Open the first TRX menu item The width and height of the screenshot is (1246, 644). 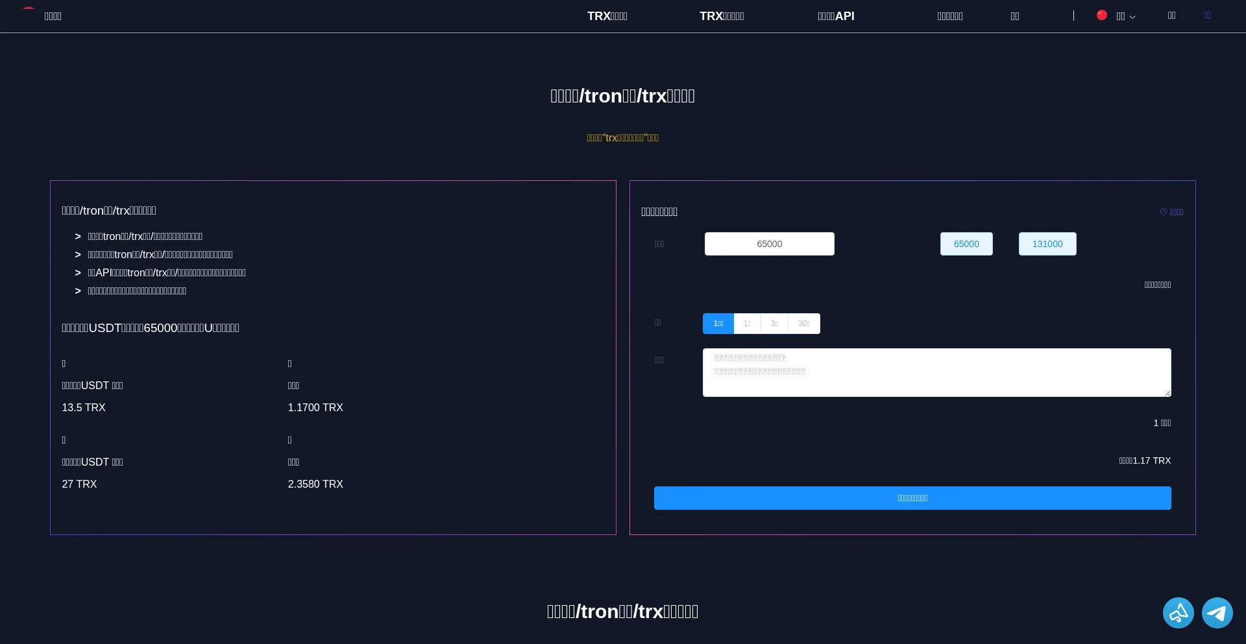[x=607, y=16]
